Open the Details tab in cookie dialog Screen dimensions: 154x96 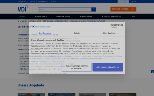pos(77,33)
